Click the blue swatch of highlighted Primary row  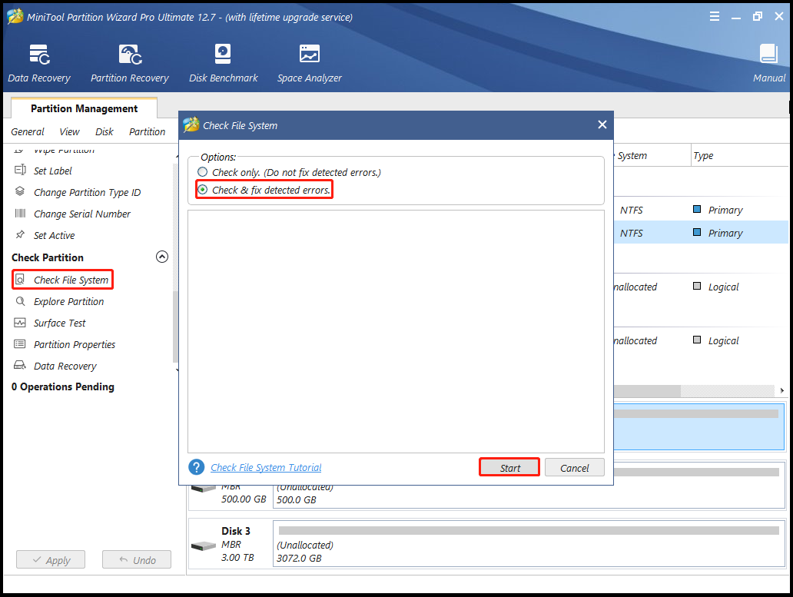(697, 232)
